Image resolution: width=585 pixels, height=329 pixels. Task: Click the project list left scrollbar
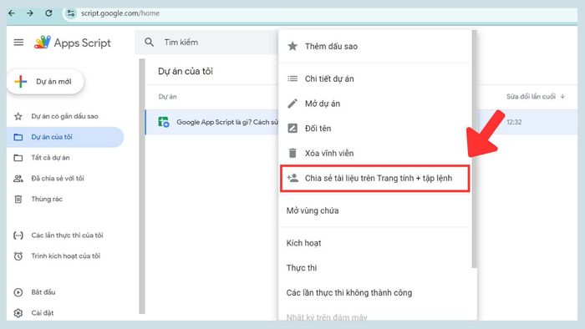click(x=142, y=186)
